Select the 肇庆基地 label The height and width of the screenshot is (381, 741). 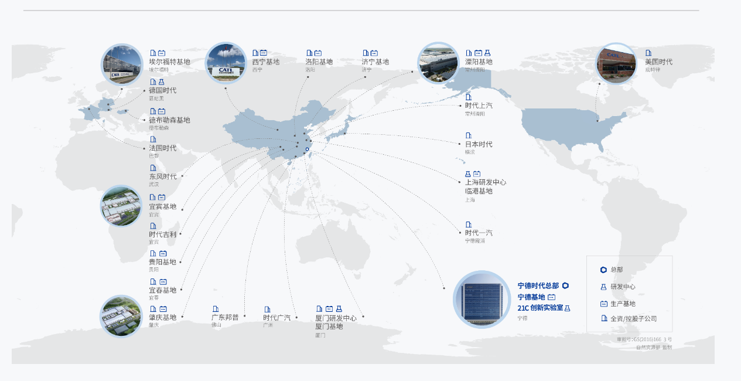[162, 318]
